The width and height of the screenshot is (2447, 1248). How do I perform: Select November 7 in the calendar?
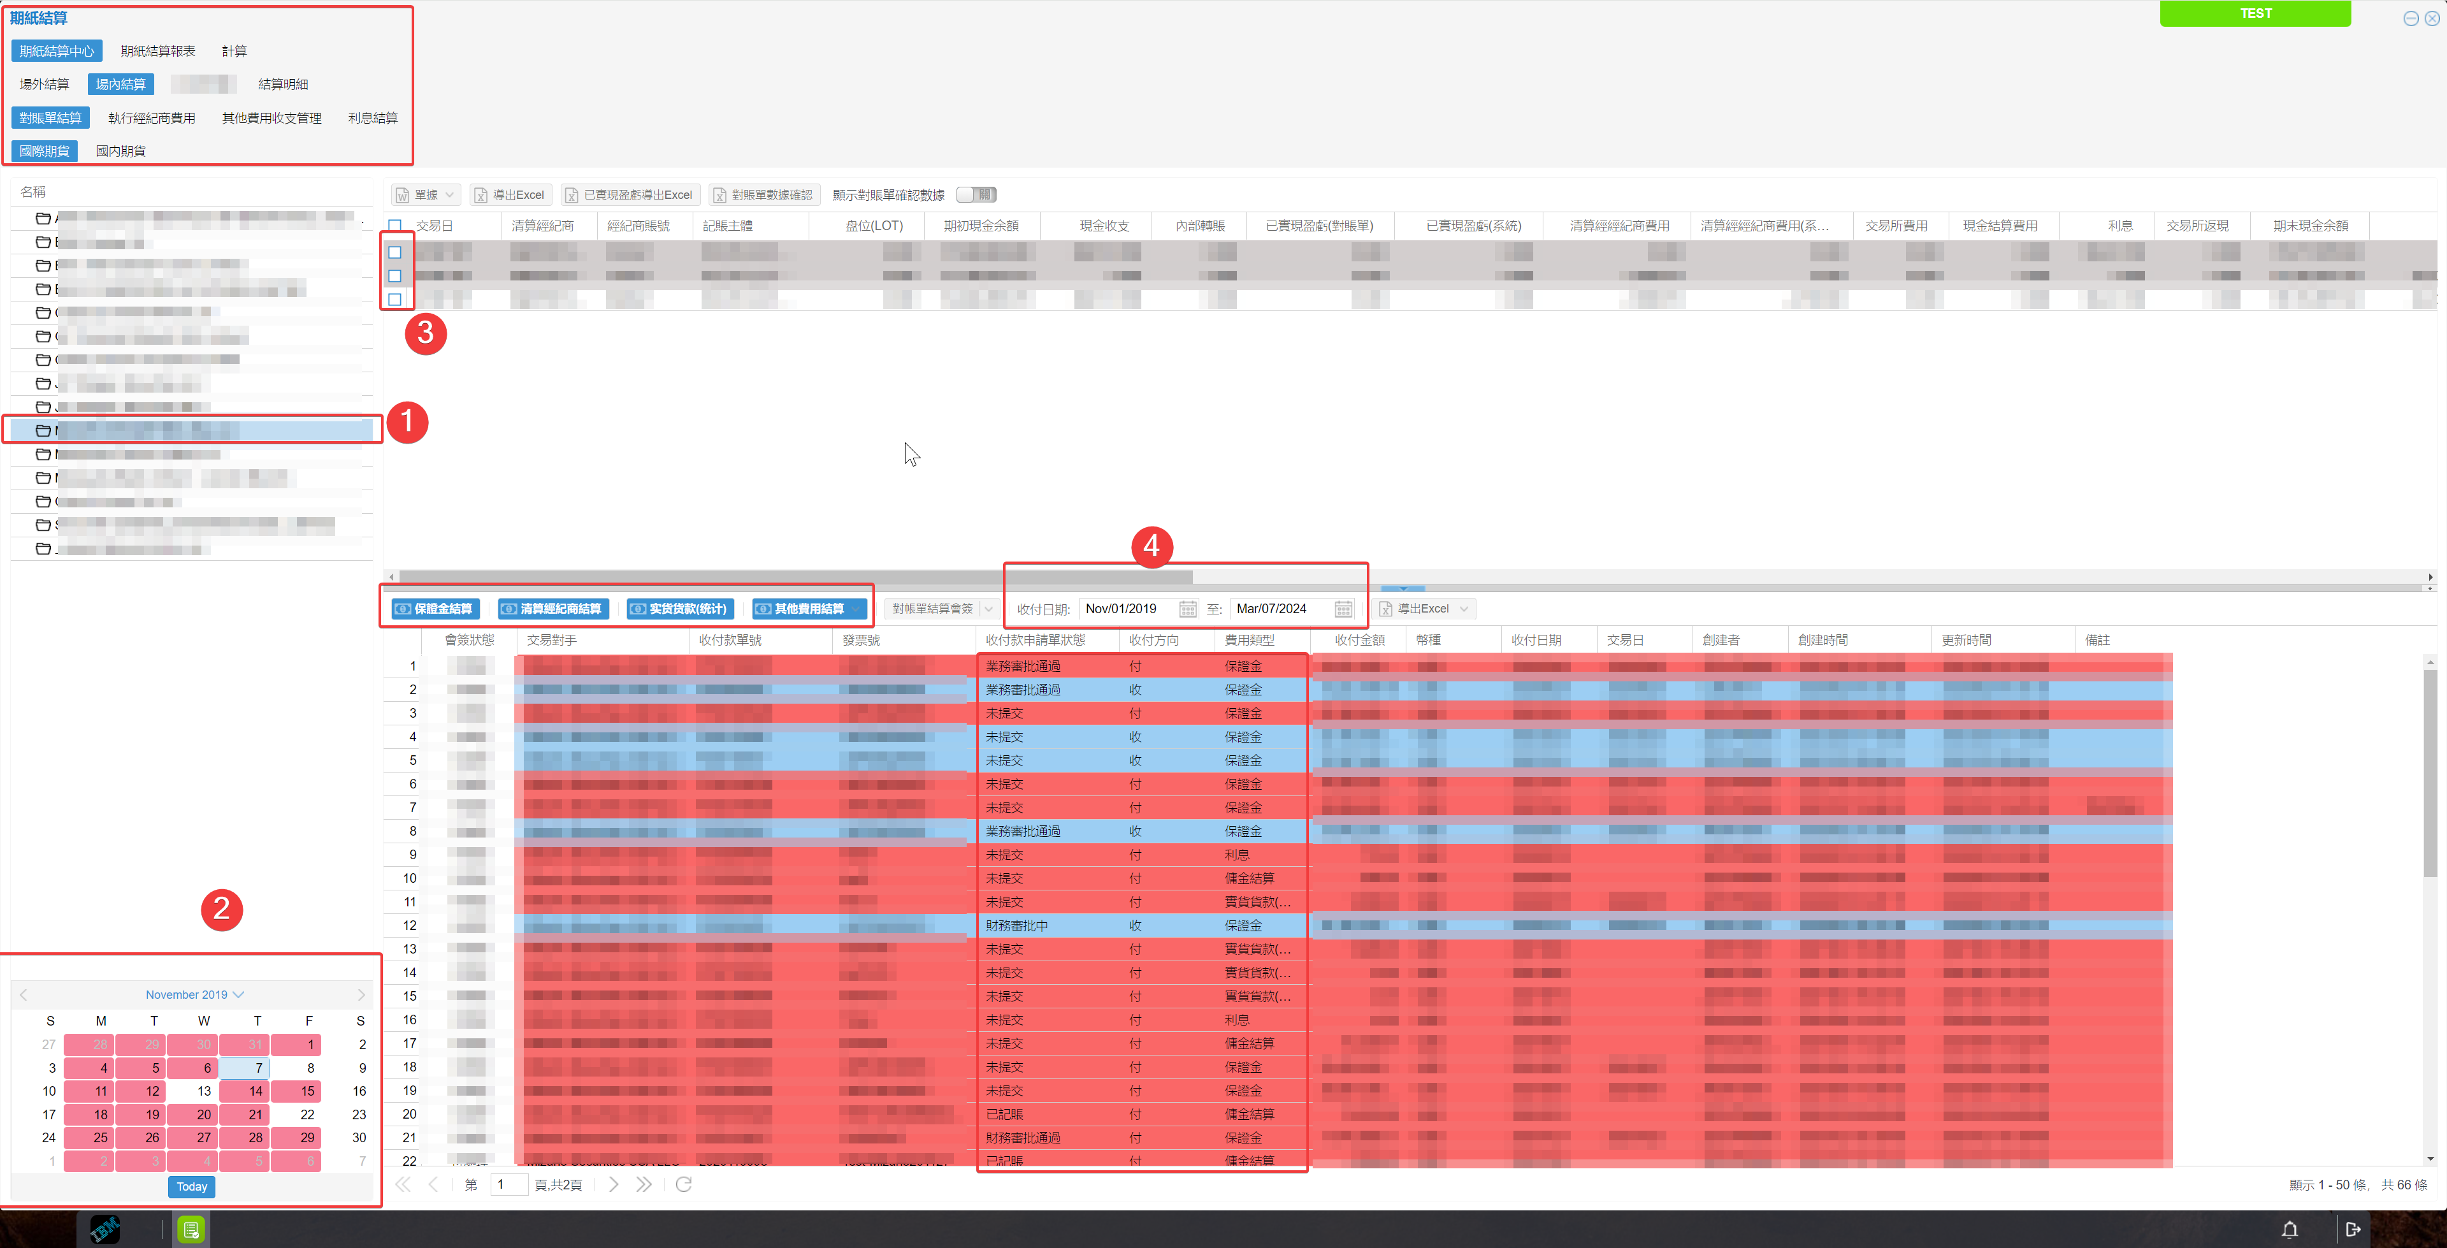click(x=245, y=1068)
